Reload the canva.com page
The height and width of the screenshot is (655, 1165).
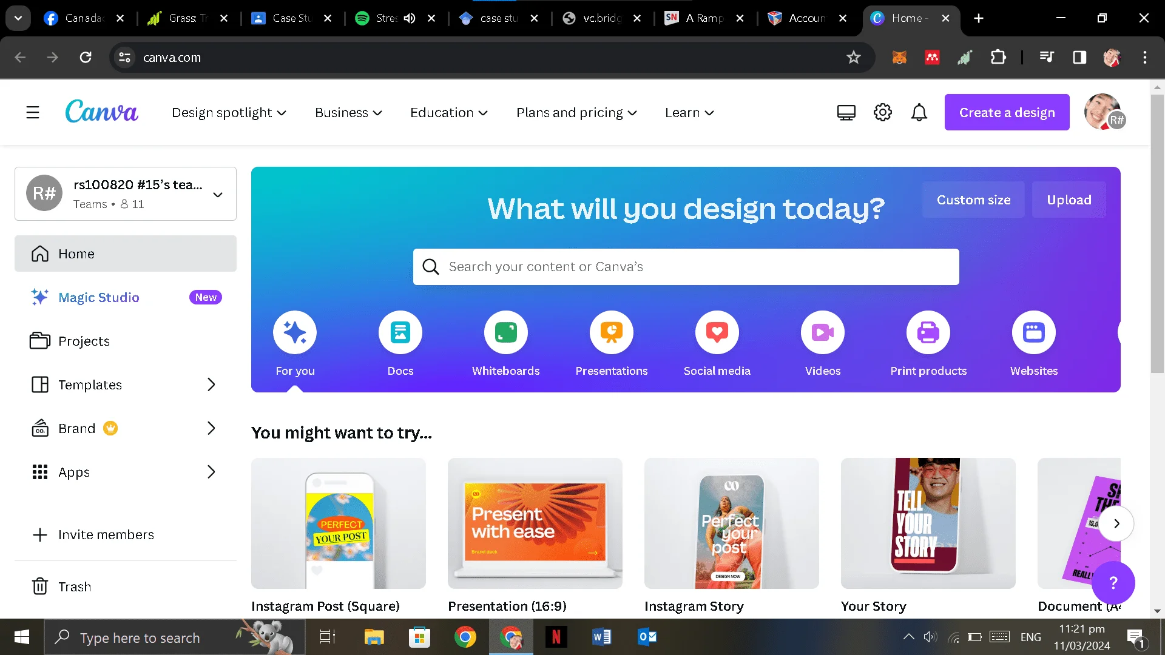pos(86,58)
